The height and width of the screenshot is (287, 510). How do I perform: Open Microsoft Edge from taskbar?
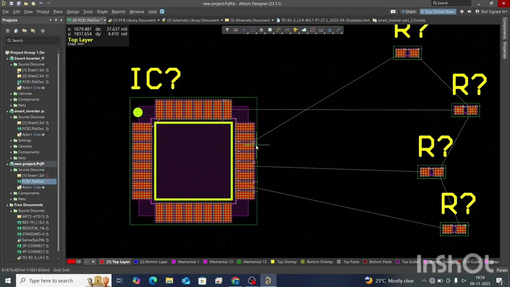[x=153, y=281]
